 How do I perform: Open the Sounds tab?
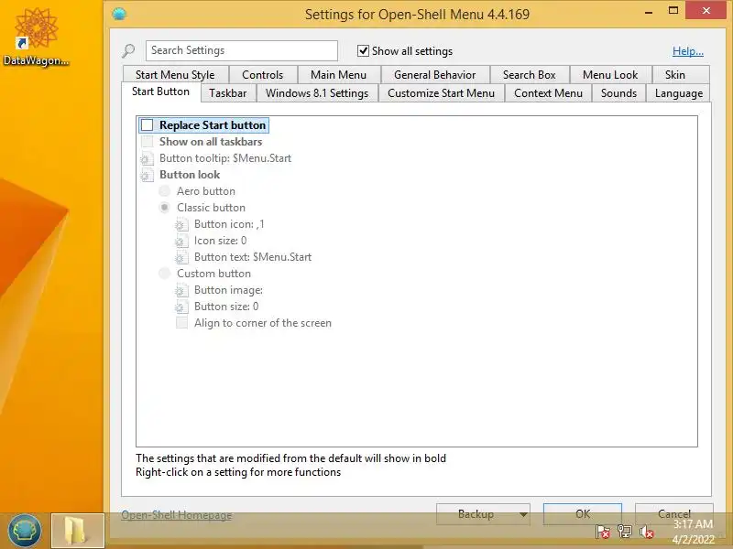[x=619, y=93]
